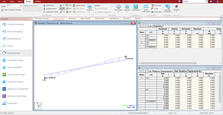Image resolution: width=223 pixels, height=115 pixels.
Task: Switch to the View ribbon tab
Action: [x=12, y=1]
